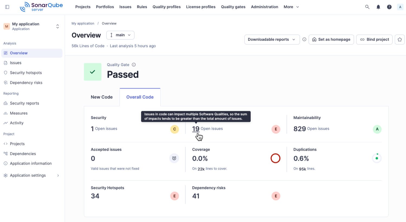Click the 95k lines value under Duplications
This screenshot has height=222, width=406.
[302, 169]
